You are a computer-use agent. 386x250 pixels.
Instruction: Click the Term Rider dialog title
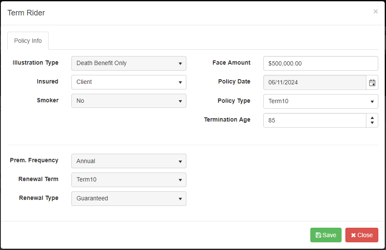click(26, 13)
